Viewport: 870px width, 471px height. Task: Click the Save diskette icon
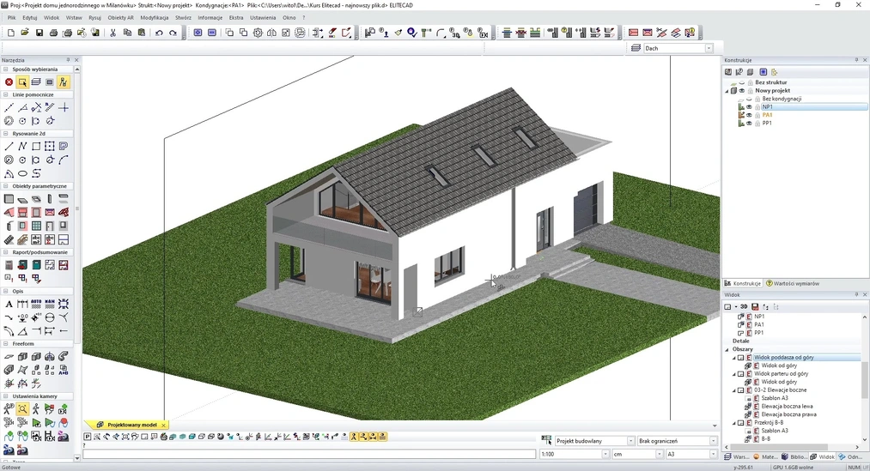(x=40, y=33)
